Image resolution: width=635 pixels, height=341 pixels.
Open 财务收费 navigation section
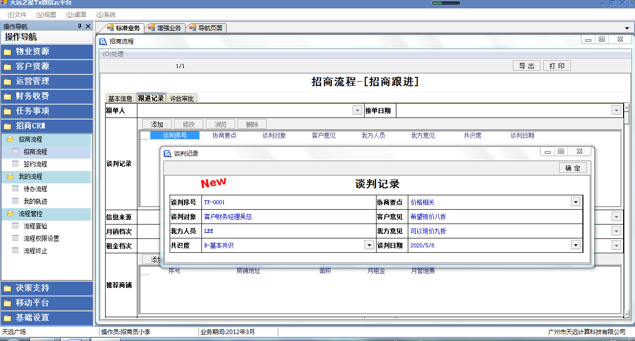[47, 96]
